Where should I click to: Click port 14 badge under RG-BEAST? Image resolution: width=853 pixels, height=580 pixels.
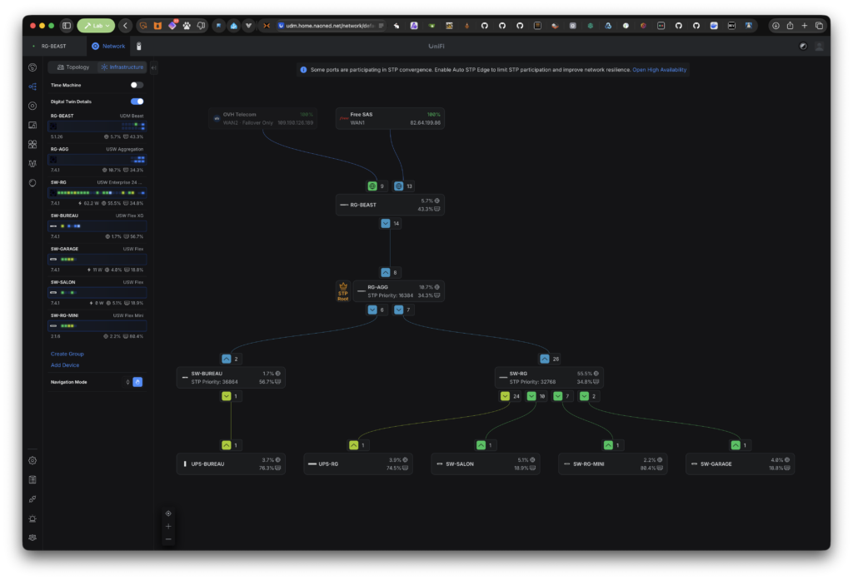390,223
